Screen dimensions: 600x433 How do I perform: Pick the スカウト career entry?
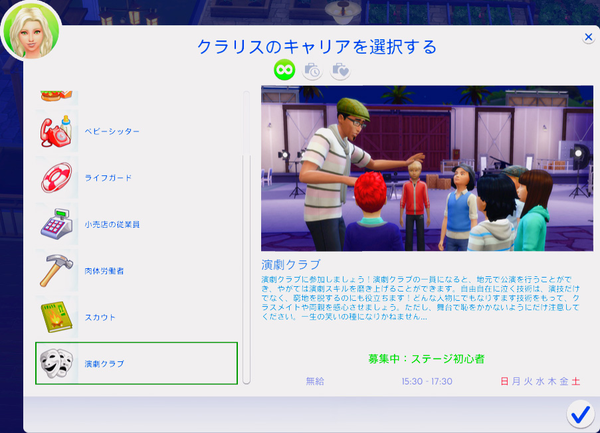(100, 317)
